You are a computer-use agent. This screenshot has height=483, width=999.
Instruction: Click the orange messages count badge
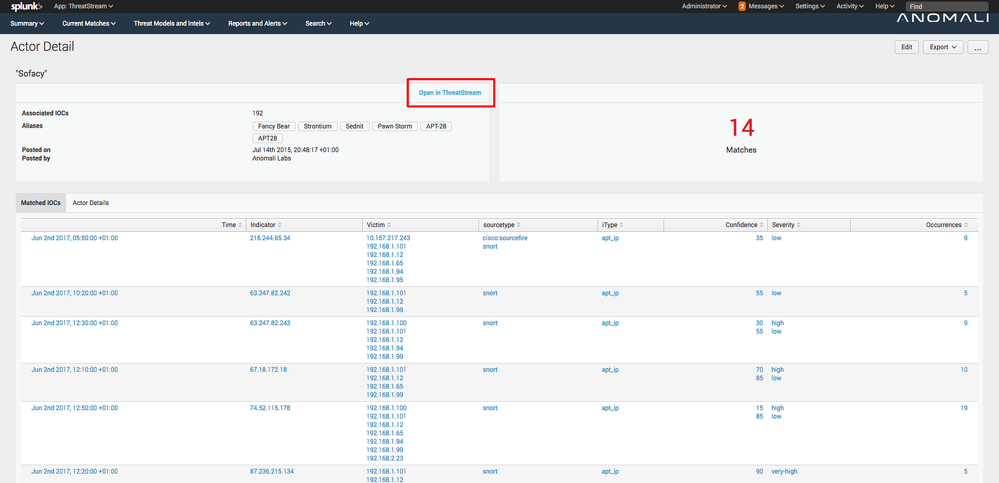pos(742,6)
